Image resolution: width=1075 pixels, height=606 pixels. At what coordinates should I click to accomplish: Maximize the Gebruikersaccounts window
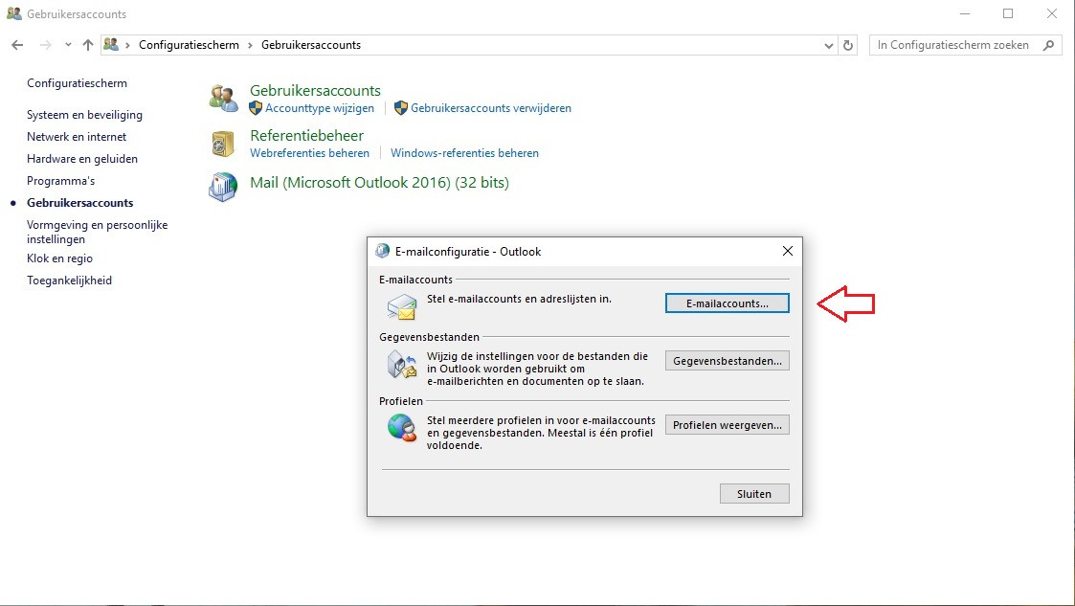click(x=1008, y=13)
